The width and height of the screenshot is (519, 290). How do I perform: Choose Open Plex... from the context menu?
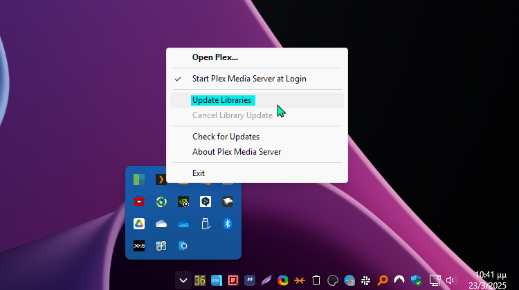coord(257,57)
